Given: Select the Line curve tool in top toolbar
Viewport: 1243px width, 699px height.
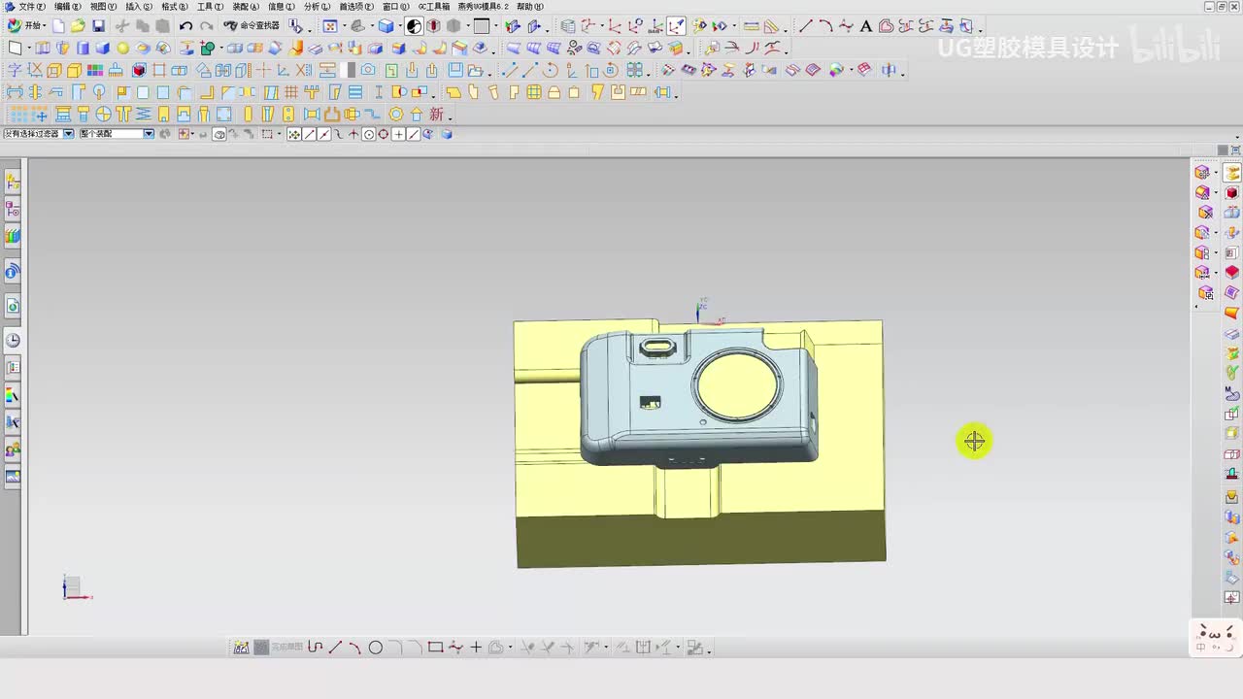Looking at the screenshot, I should (x=805, y=26).
